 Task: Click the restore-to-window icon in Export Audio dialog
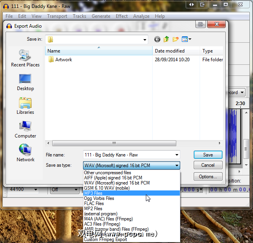(200, 24)
